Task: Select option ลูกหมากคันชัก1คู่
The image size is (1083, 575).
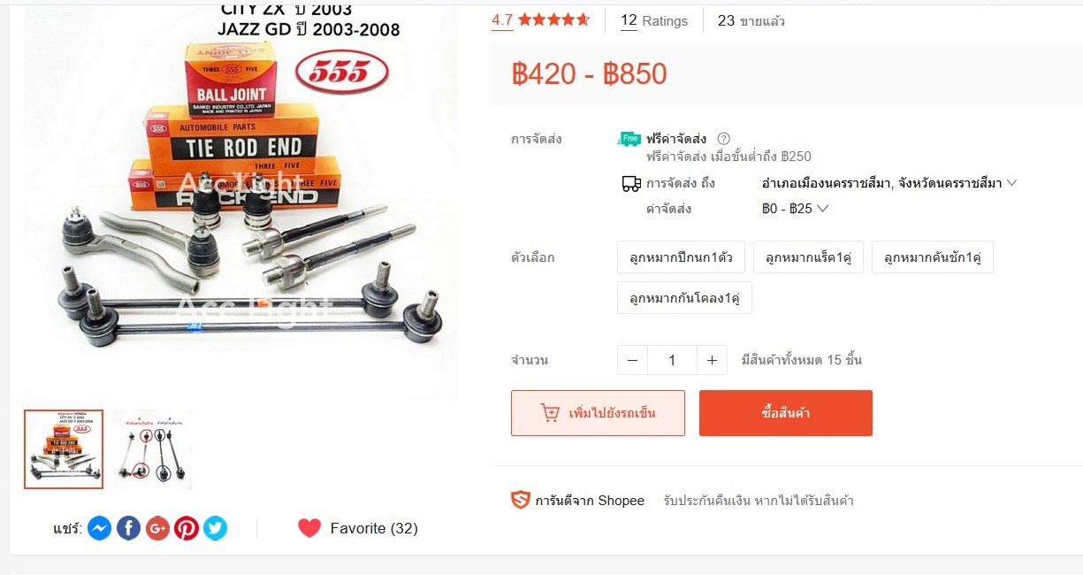Action: coord(932,257)
